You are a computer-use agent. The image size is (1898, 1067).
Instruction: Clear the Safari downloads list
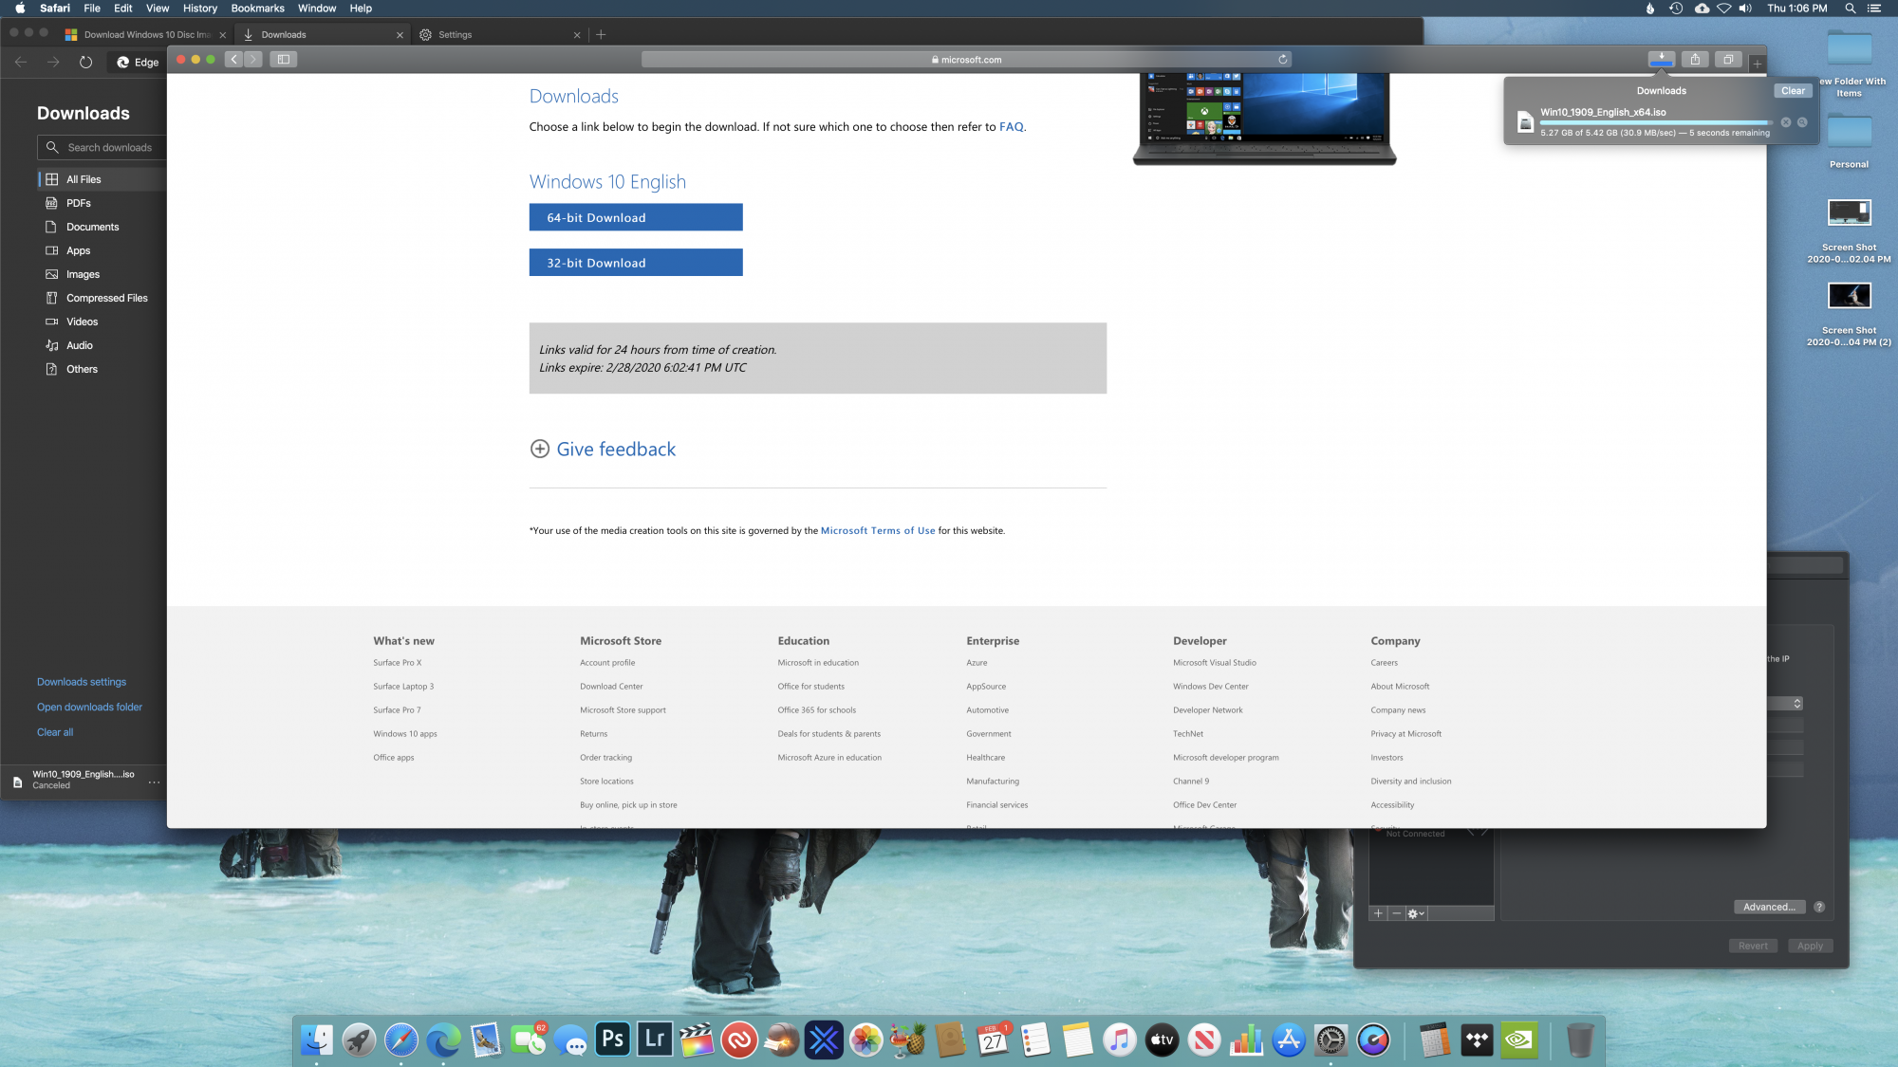pyautogui.click(x=1793, y=91)
